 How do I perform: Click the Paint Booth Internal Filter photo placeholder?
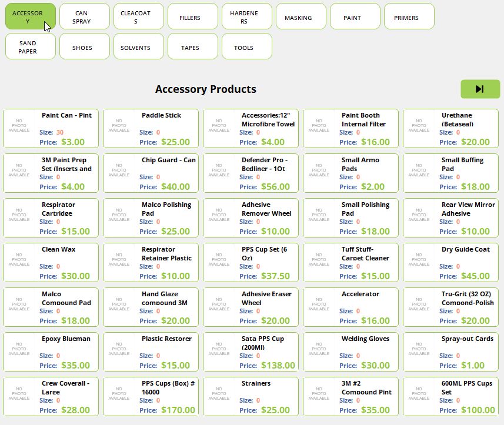point(319,125)
